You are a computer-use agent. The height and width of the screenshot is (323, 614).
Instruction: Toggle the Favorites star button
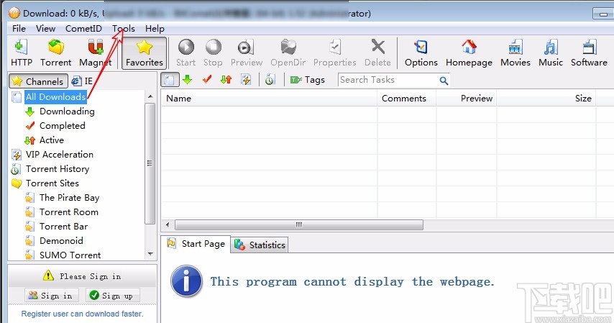(x=144, y=53)
